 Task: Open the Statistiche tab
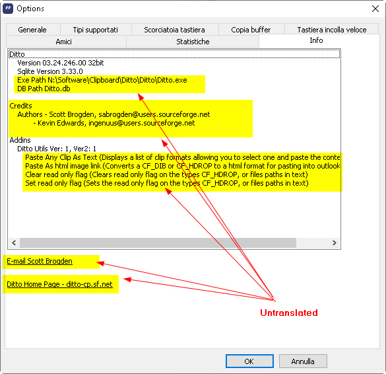point(193,42)
